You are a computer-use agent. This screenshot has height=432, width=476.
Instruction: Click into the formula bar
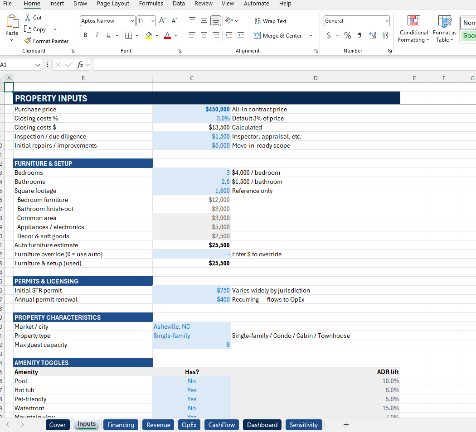(x=284, y=65)
